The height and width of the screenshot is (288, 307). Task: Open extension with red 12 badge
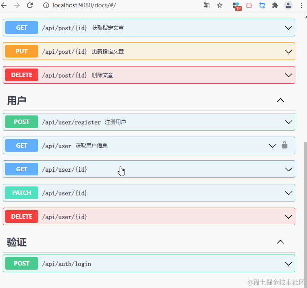coord(237,6)
